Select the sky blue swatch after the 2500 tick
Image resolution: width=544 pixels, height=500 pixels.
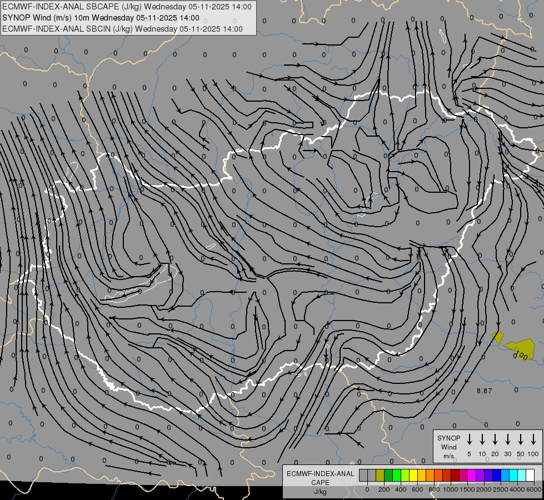505,475
